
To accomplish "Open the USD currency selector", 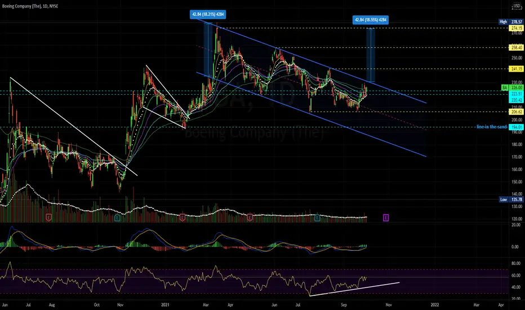I will point(517,6).
